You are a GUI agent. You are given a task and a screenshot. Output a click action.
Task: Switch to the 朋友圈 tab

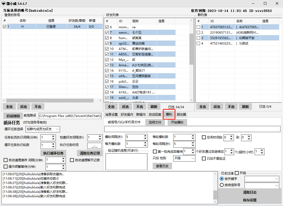(x=181, y=114)
